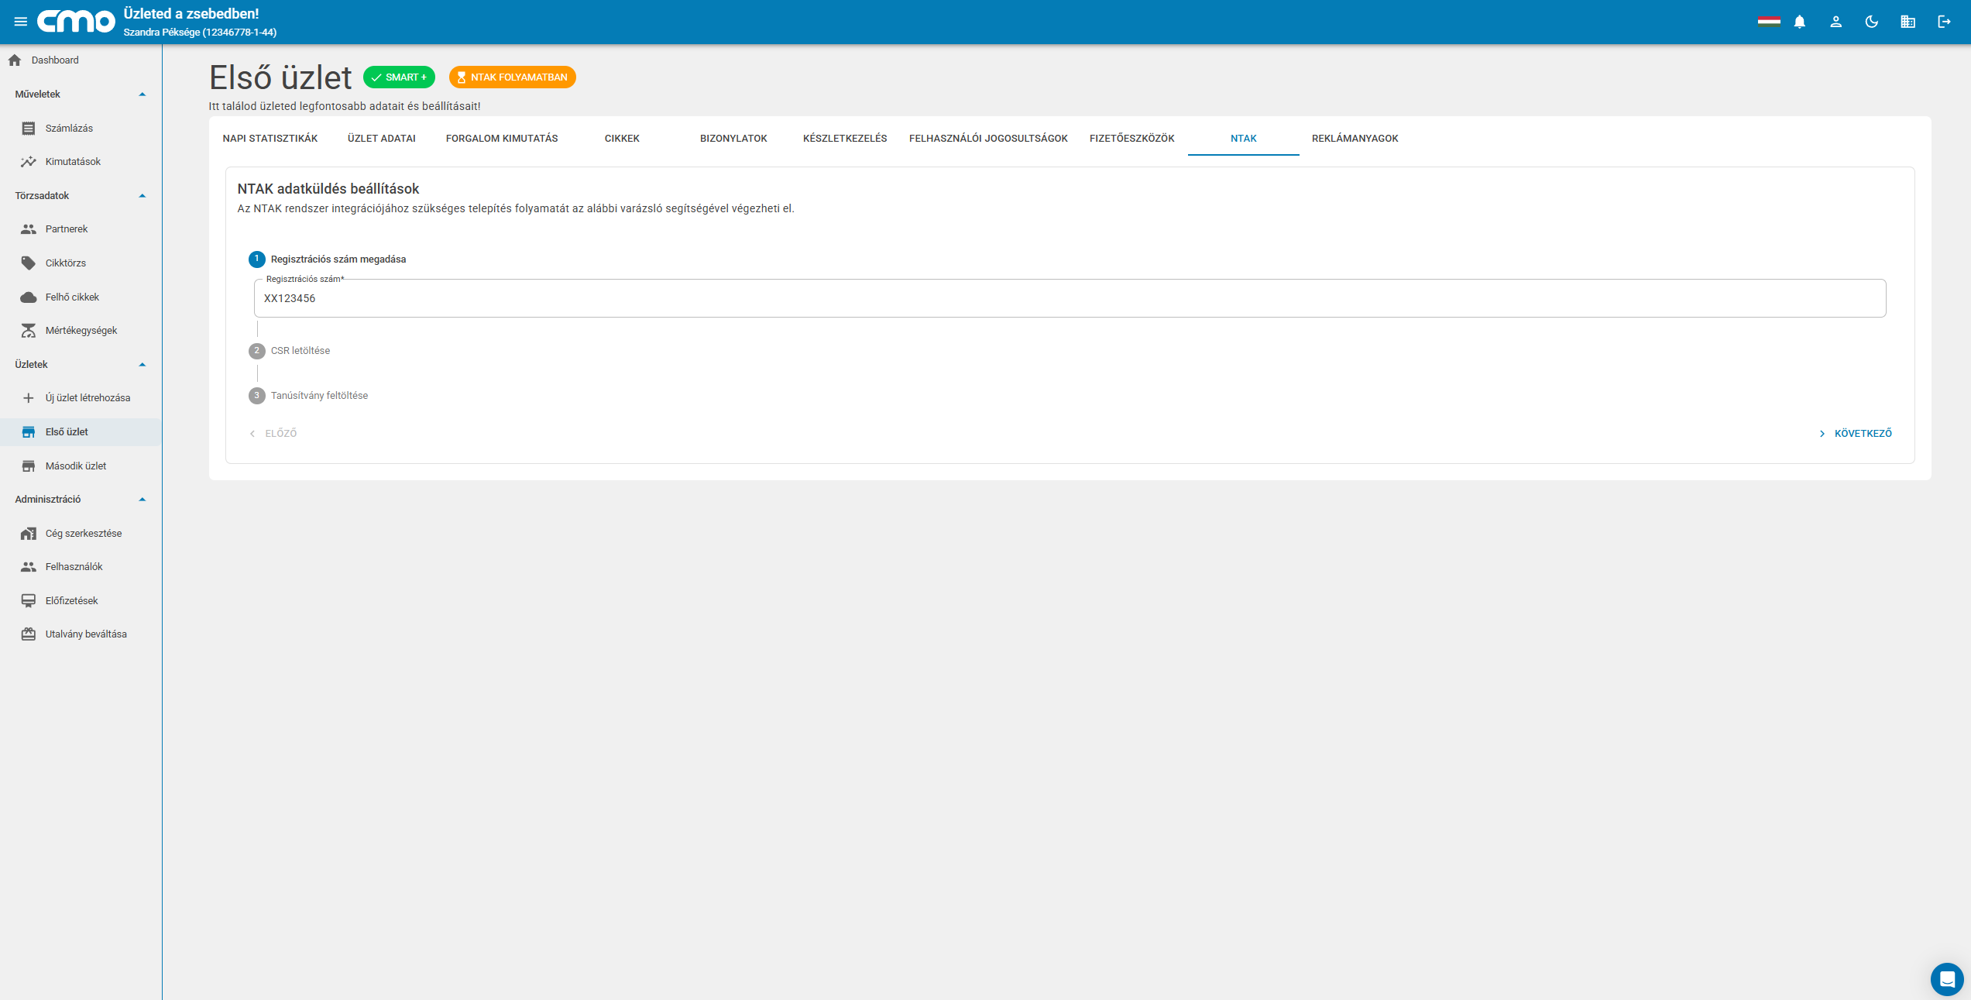
Task: Click company name Szandra Péksége in header
Action: pos(200,33)
